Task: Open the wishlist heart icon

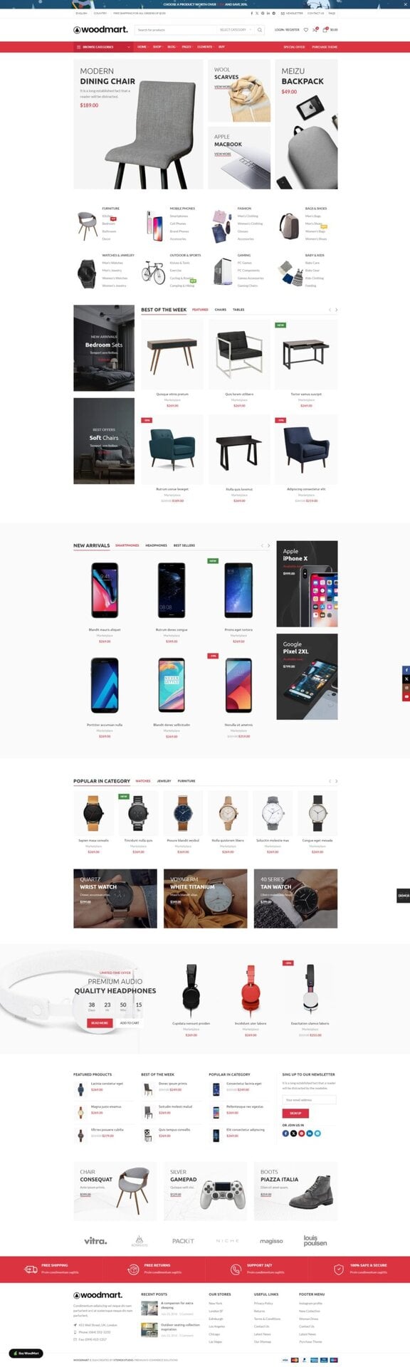Action: [x=306, y=30]
